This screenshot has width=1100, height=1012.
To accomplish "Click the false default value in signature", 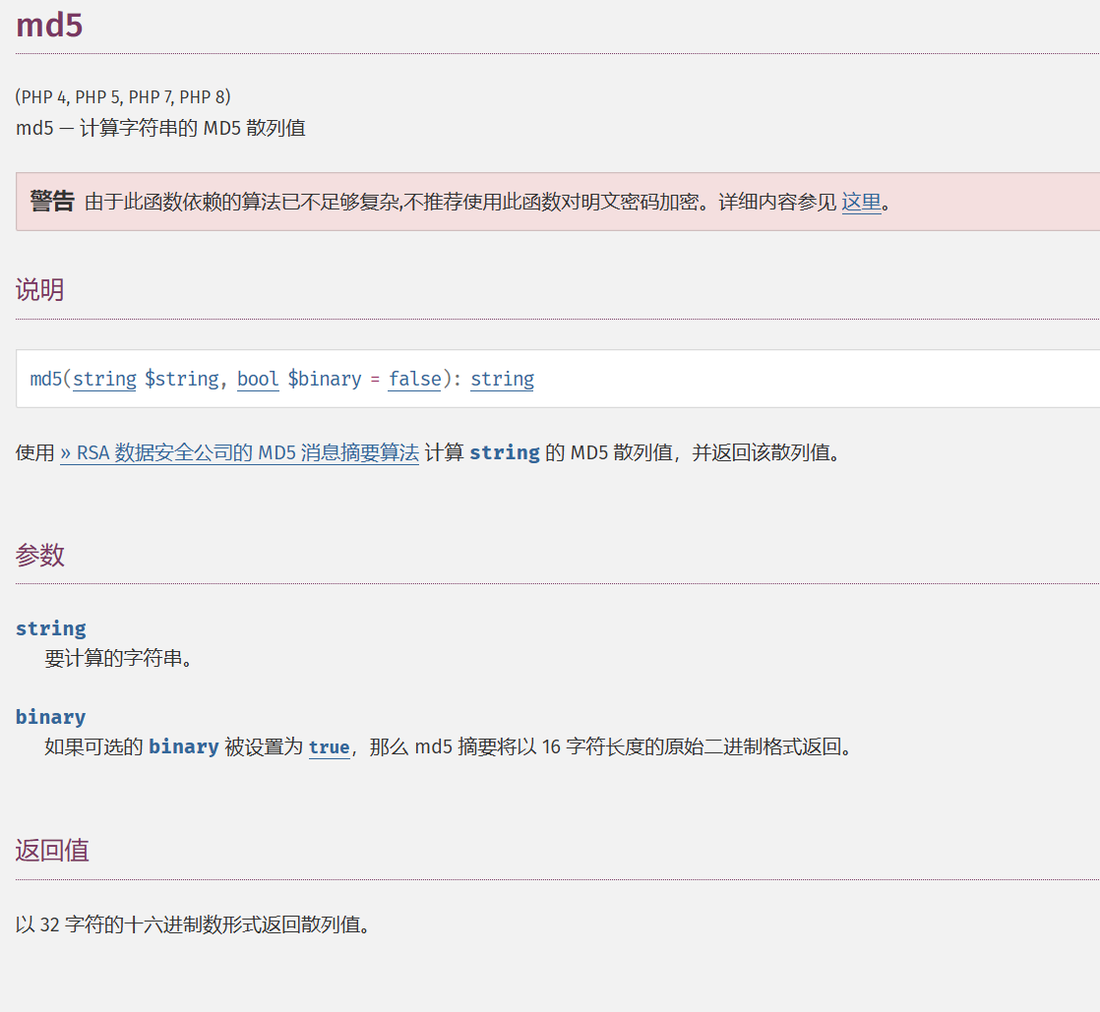I will pos(414,379).
